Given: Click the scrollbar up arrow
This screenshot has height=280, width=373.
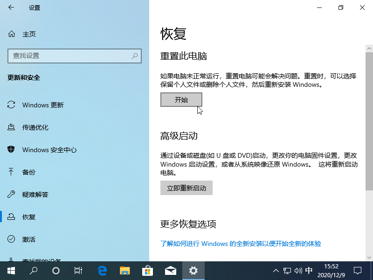Looking at the screenshot, I should [x=369, y=48].
